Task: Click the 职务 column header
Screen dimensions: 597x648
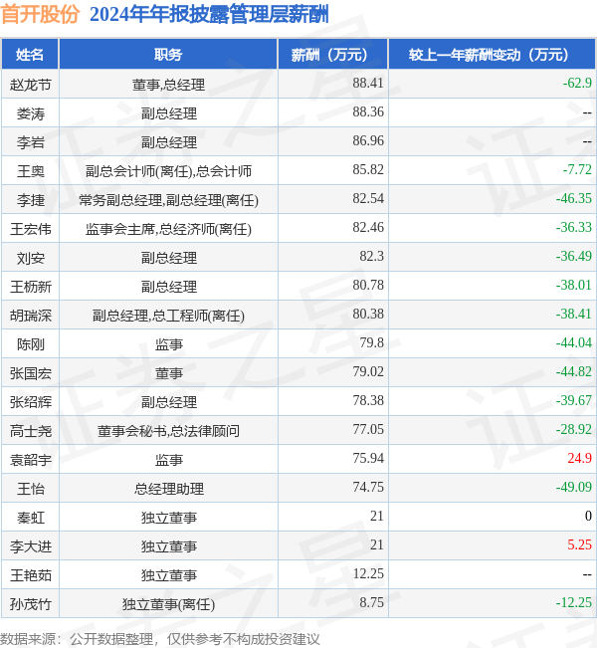Action: 168,54
